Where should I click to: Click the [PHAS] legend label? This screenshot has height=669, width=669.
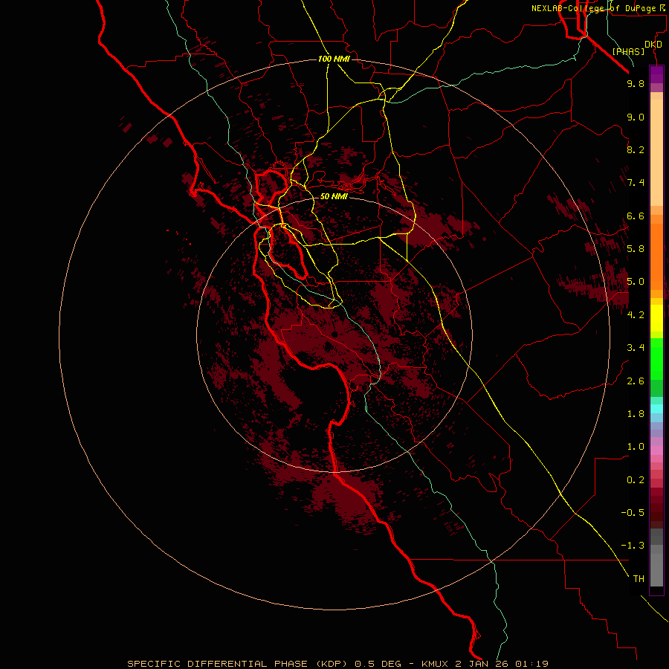(628, 51)
